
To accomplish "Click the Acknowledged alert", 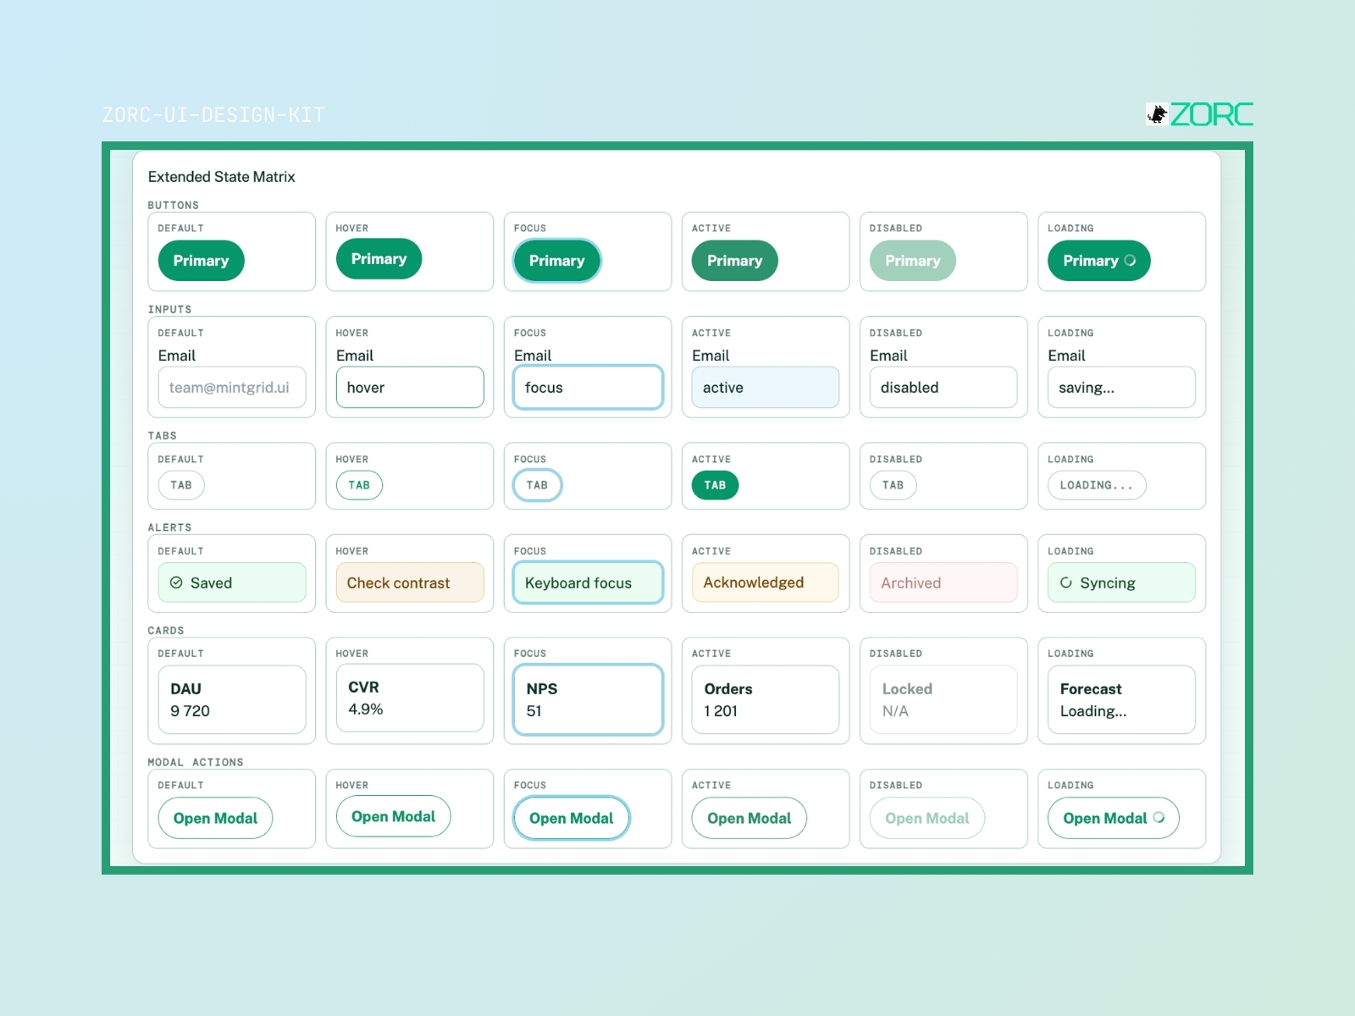I will tap(766, 583).
